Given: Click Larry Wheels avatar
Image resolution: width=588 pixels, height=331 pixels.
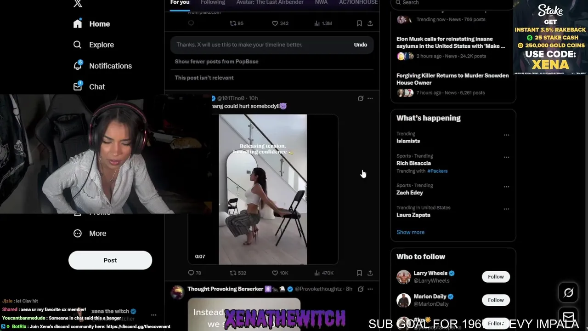Looking at the screenshot, I should [x=403, y=277].
